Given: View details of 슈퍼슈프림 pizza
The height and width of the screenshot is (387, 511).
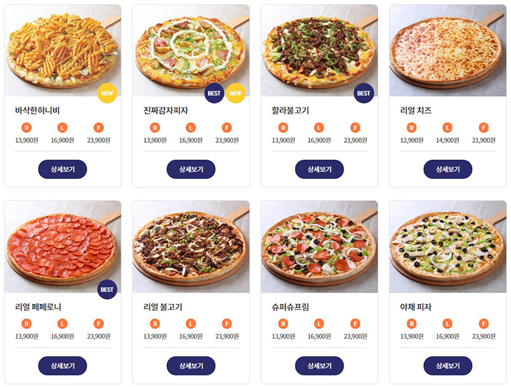Looking at the screenshot, I should tap(320, 365).
